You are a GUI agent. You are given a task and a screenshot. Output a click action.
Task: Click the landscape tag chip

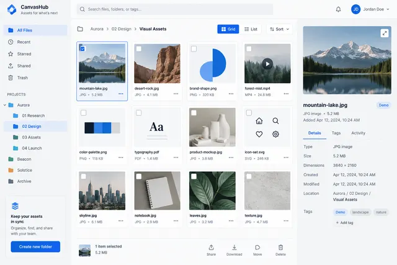[360, 212]
